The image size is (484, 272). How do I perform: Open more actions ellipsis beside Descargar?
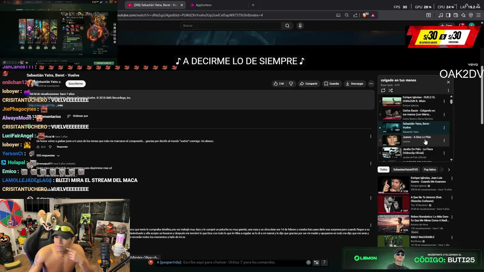[371, 83]
